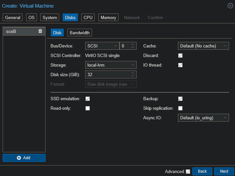Click the Next button
This screenshot has height=176, width=235.
pos(224,171)
